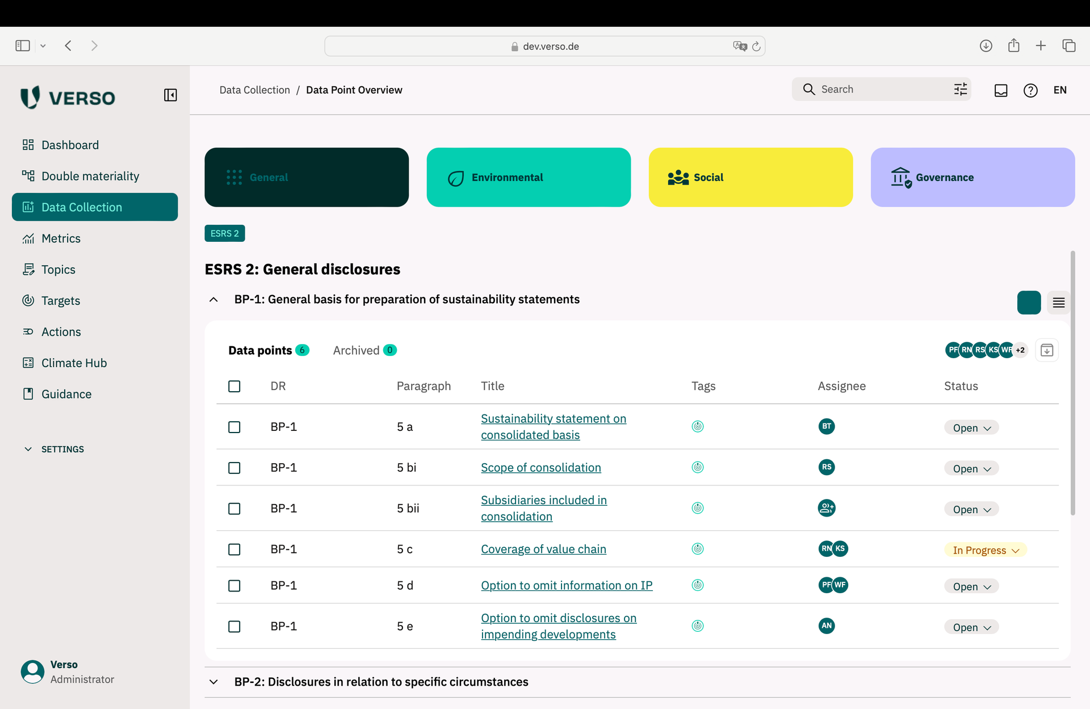Viewport: 1090px width, 709px height.
Task: Open the inbox tray icon
Action: tap(1001, 90)
